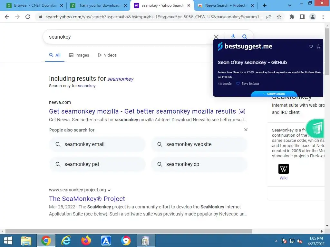This screenshot has width=330, height=247.
Task: Go back to the previous page
Action: pos(7,17)
